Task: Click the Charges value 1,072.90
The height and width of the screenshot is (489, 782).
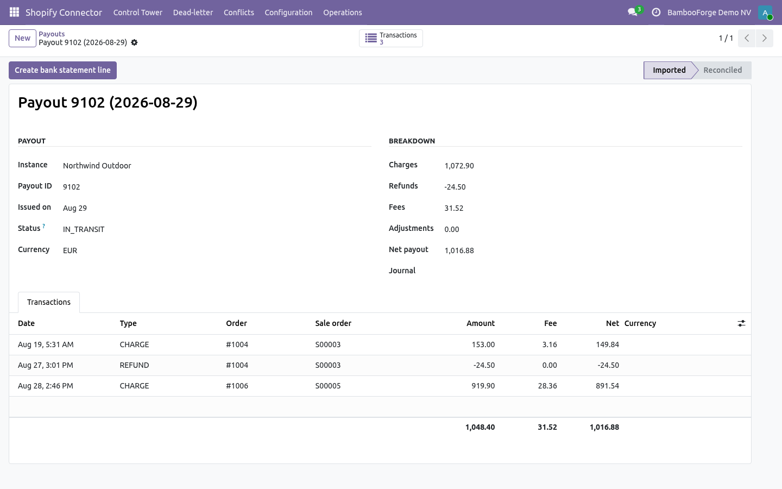Action: coord(459,166)
